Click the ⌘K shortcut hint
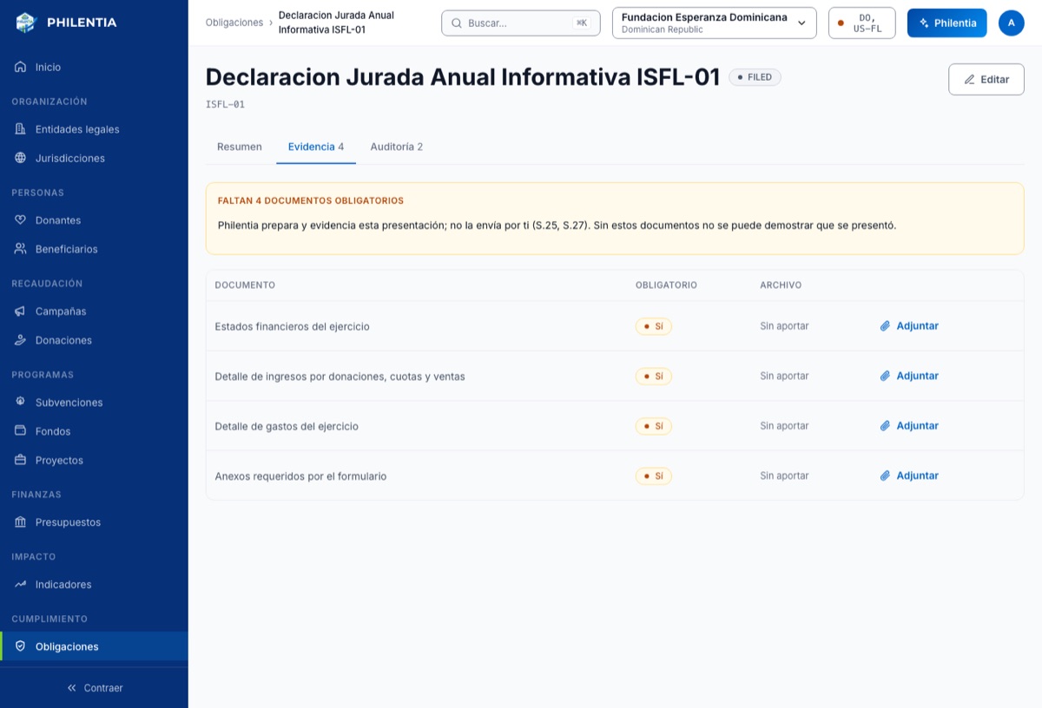Viewport: 1042px width, 708px height. point(582,23)
